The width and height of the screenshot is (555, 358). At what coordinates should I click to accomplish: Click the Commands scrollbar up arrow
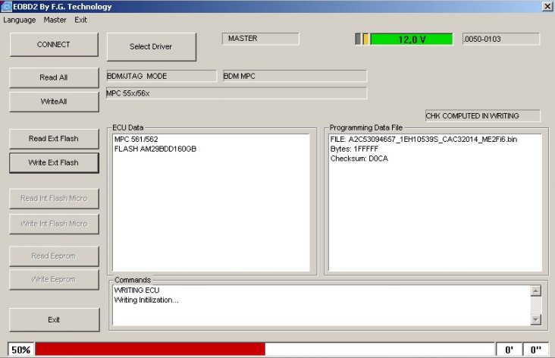(536, 291)
